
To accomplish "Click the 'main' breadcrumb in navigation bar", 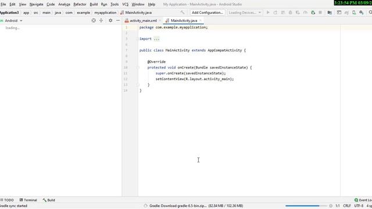I will (46, 13).
